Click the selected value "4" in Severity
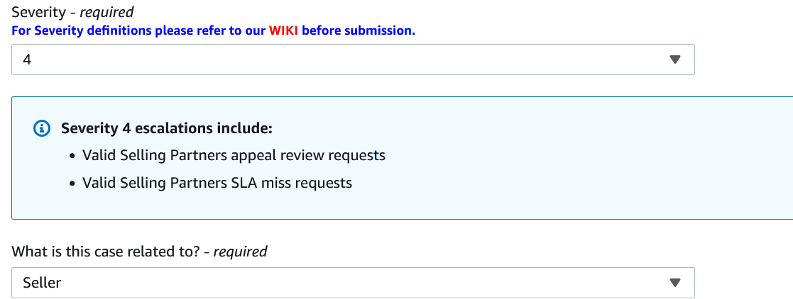Viewport: 793px width, 299px height. coord(27,60)
